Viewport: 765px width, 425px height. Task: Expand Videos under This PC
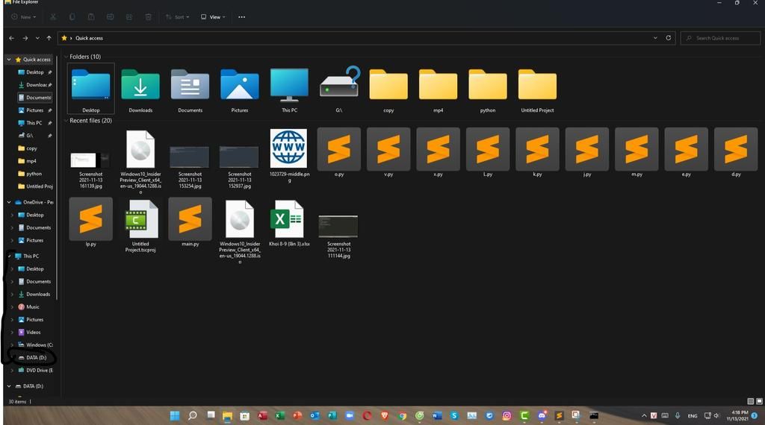tap(12, 333)
